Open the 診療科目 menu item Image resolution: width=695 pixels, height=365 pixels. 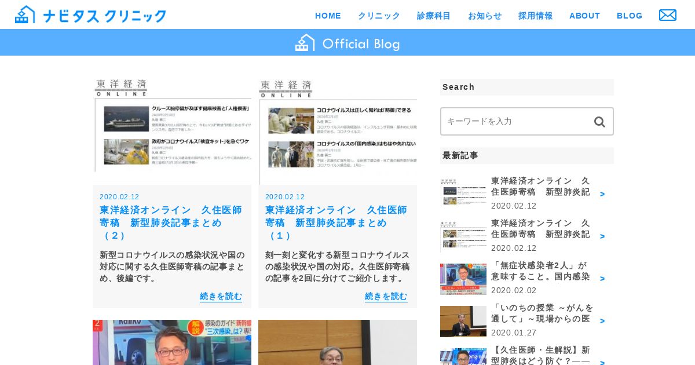(434, 16)
